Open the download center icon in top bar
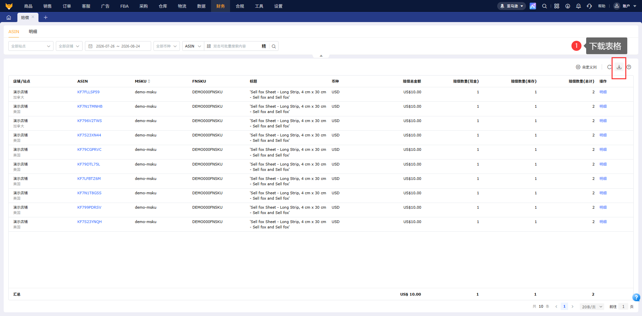 click(568, 6)
